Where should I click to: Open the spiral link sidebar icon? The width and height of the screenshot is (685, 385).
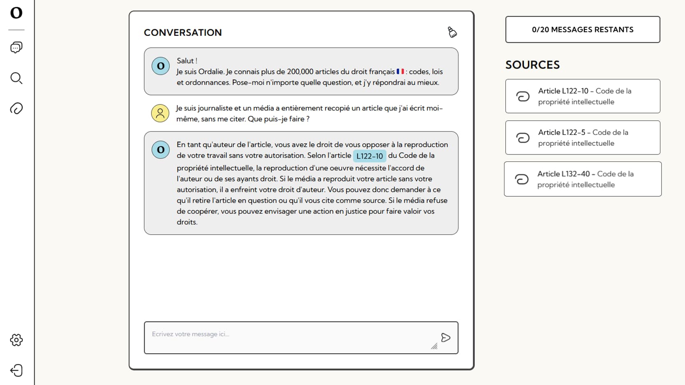click(x=16, y=108)
